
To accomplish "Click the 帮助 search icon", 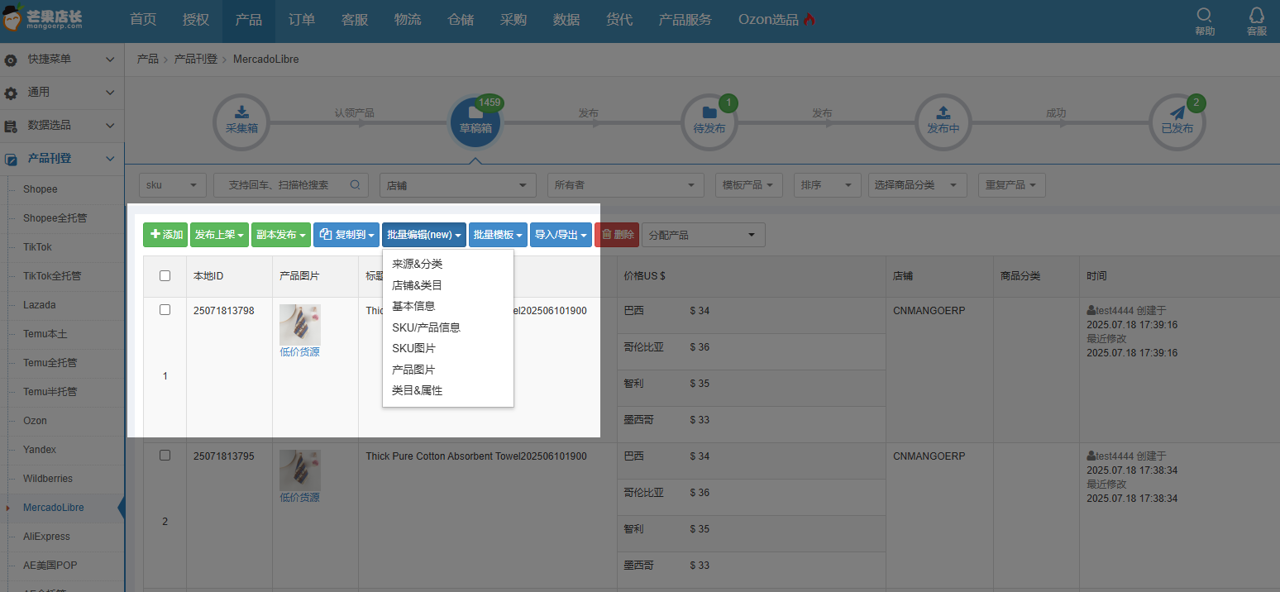I will click(1205, 15).
